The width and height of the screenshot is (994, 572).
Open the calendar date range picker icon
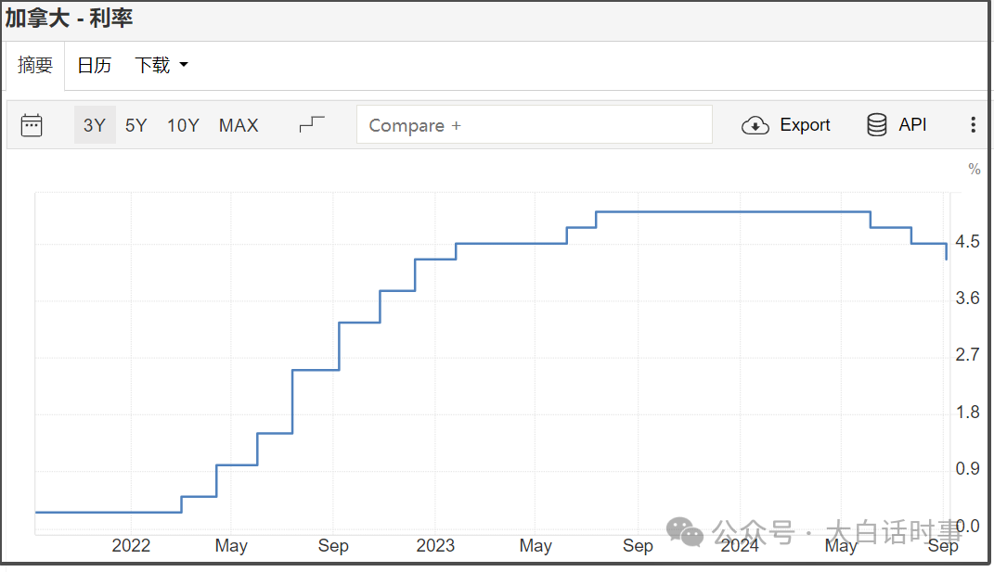pyautogui.click(x=32, y=125)
